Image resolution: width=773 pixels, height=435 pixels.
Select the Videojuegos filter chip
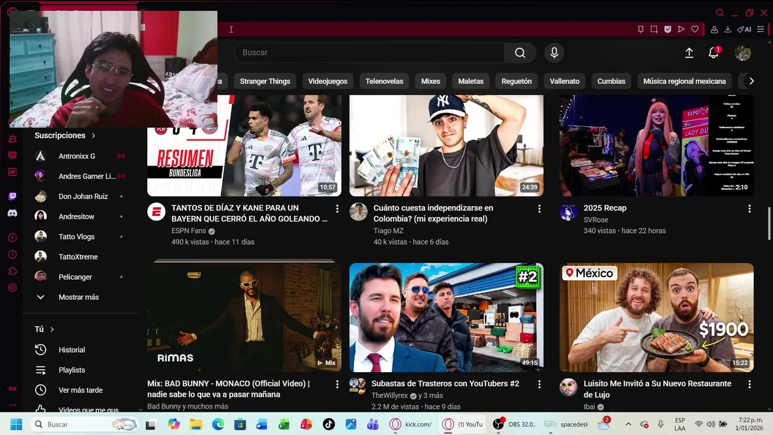[328, 81]
